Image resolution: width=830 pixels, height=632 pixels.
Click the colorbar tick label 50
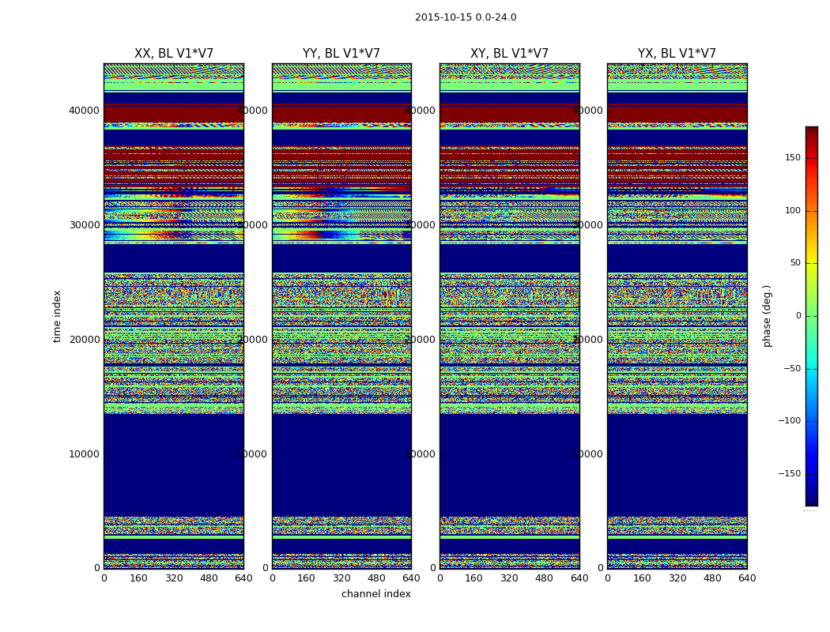pos(795,263)
